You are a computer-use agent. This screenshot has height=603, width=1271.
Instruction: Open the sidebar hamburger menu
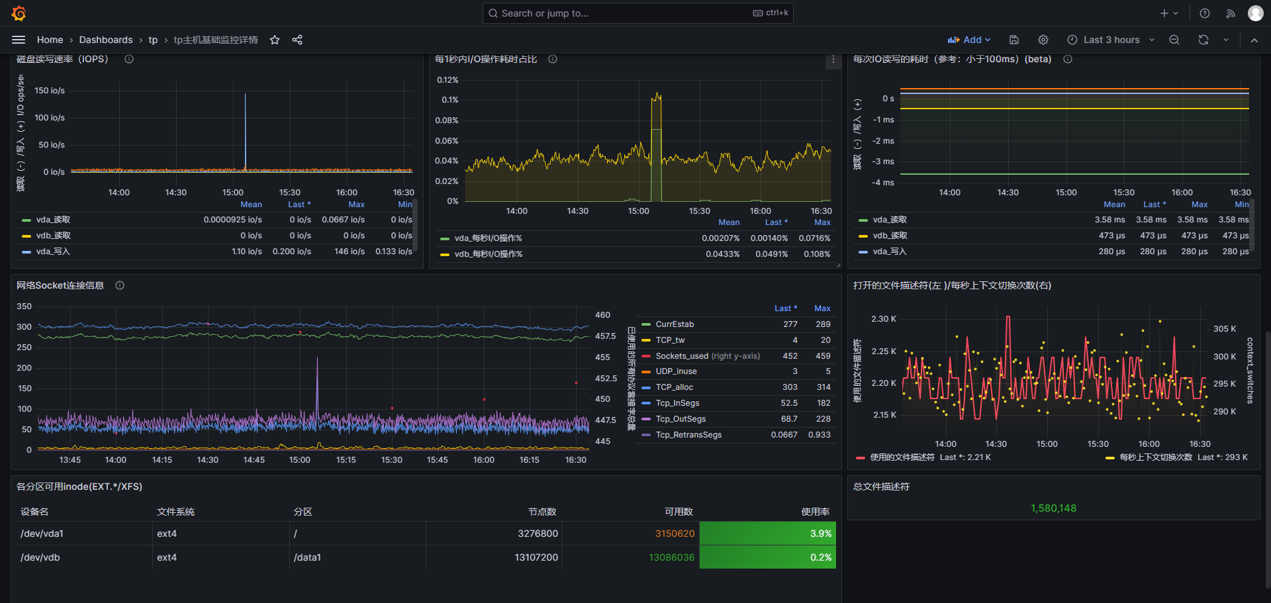19,40
